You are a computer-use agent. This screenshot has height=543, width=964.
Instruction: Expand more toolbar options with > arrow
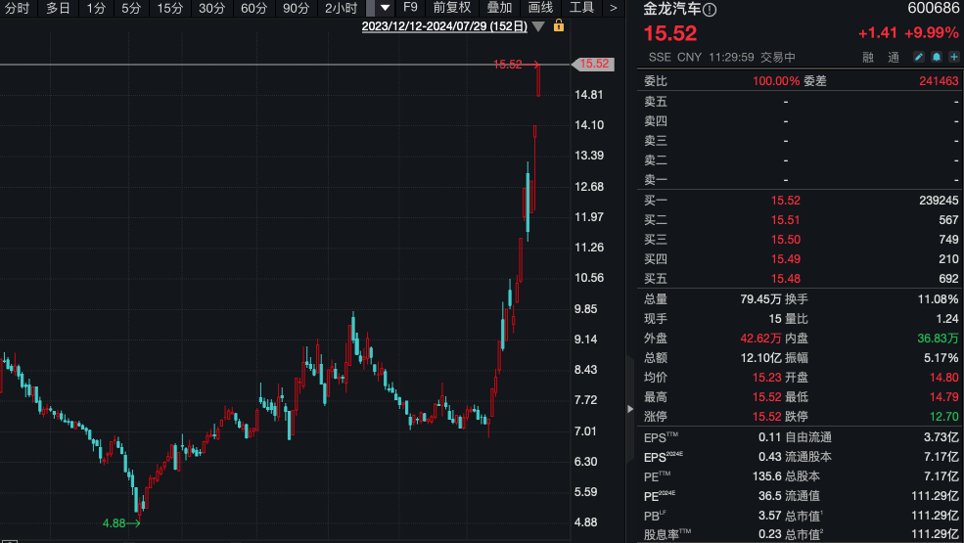coord(614,8)
